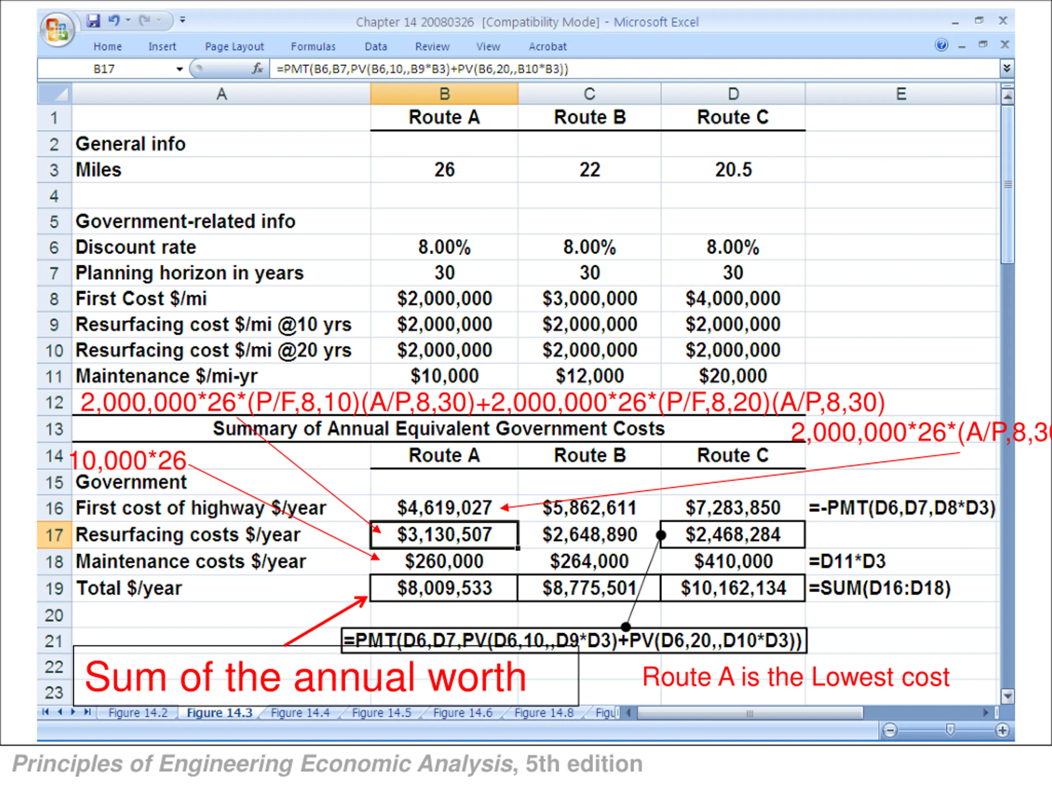The height and width of the screenshot is (789, 1052).
Task: Click horizontal scrollbar left arrow
Action: [629, 713]
